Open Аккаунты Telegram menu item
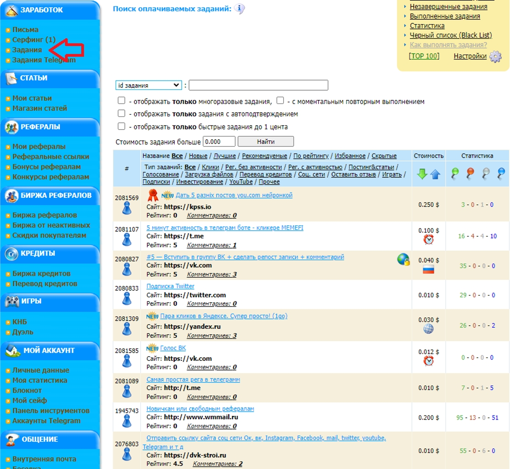The height and width of the screenshot is (469, 510). tap(46, 420)
